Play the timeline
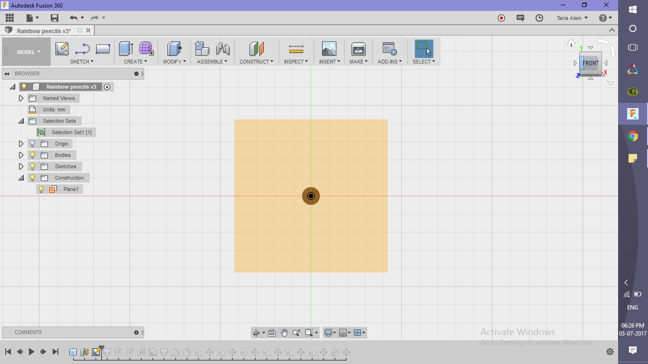Viewport: 648px width, 364px height. point(31,352)
